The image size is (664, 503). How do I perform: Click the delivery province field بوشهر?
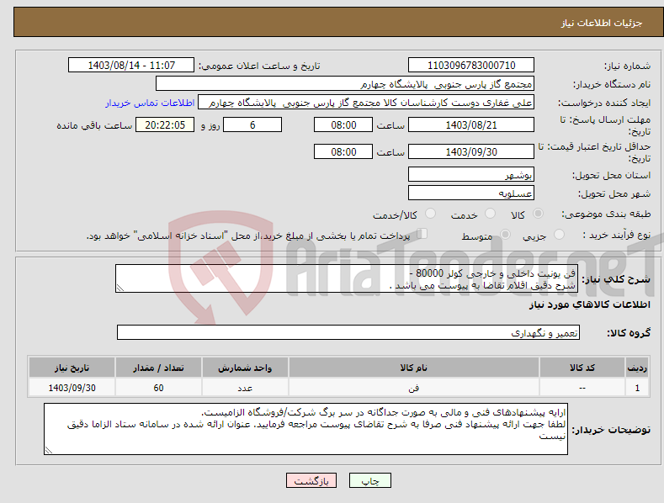tap(471, 174)
